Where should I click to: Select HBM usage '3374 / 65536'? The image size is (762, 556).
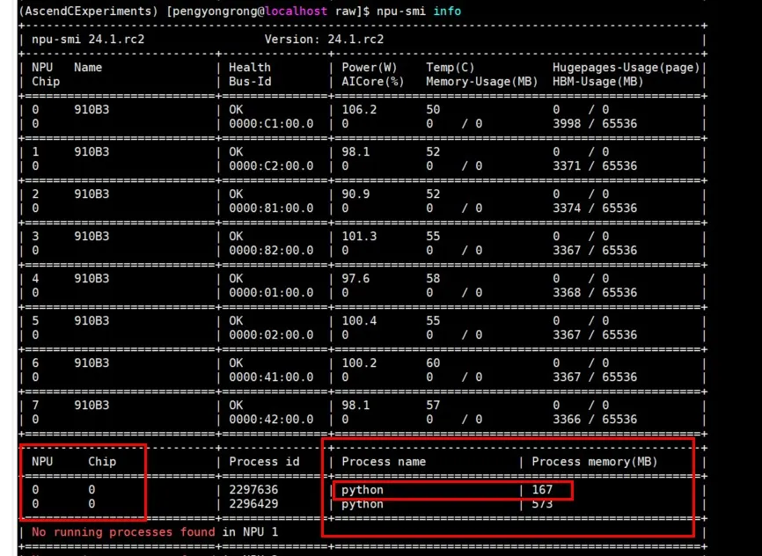(595, 208)
